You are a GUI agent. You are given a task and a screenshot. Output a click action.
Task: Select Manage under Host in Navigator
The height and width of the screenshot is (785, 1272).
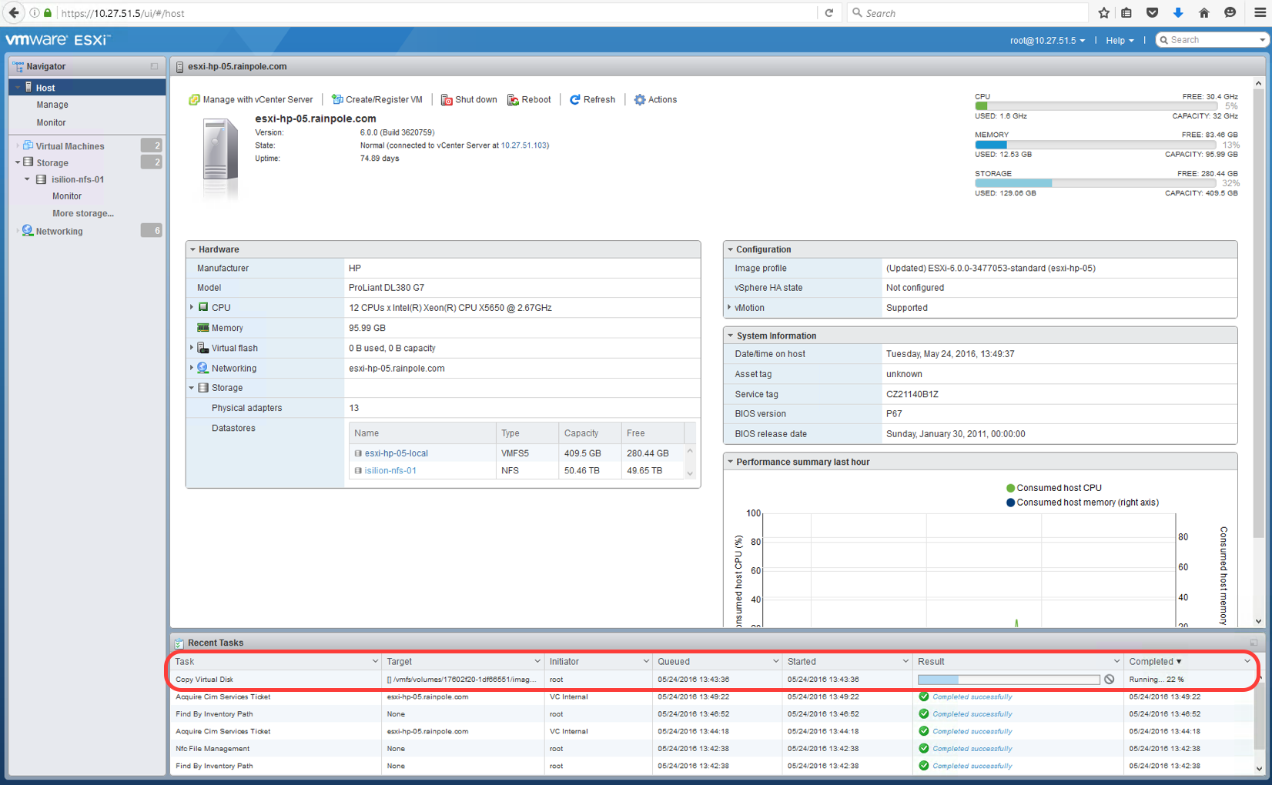point(52,105)
